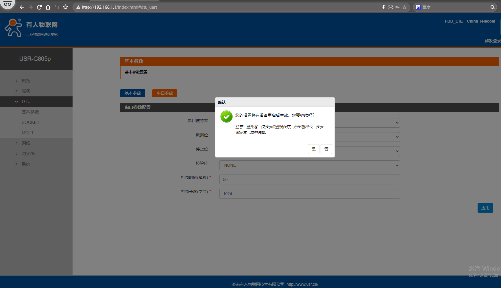Switch to the 基本参数 tab
Image resolution: width=501 pixels, height=288 pixels.
click(133, 93)
